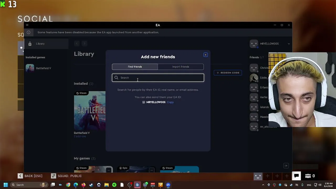Open the game chat speech bubble
The image size is (336, 189).
click(296, 176)
